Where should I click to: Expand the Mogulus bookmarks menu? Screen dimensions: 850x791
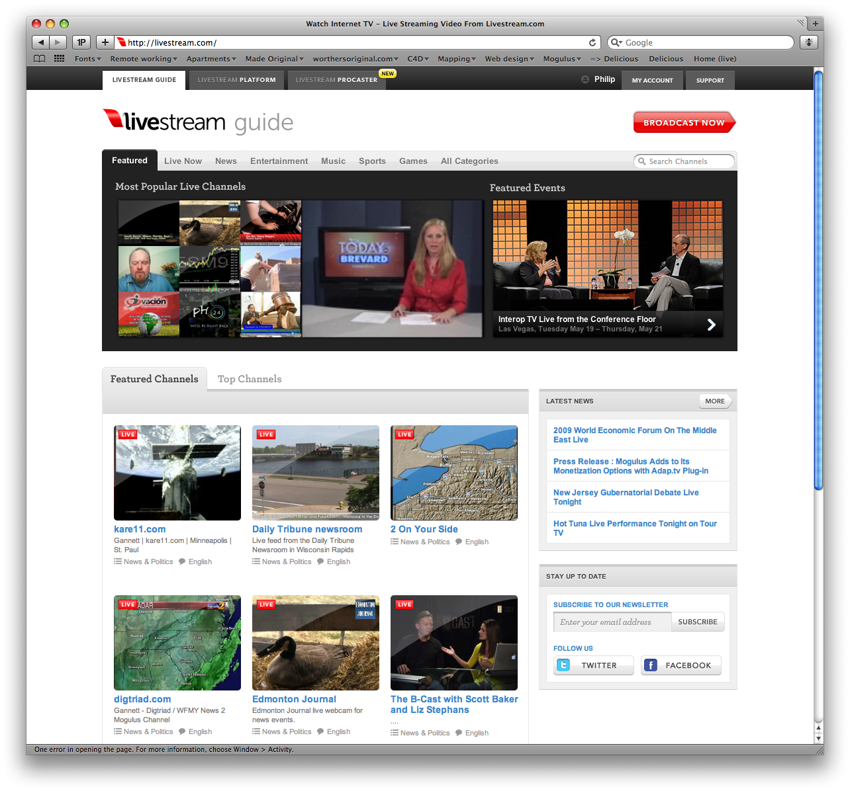coord(561,59)
